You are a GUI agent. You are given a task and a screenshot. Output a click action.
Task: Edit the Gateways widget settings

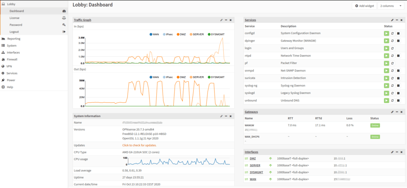click(x=392, y=112)
